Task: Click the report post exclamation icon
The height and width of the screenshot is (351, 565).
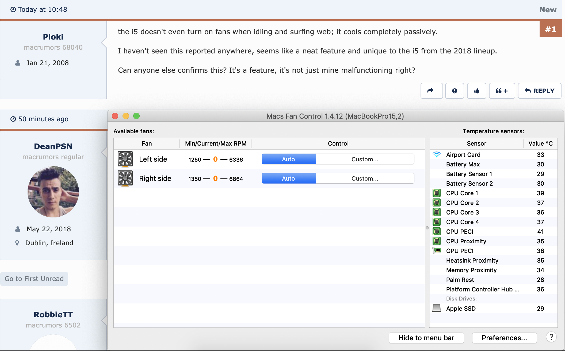Action: coord(454,91)
